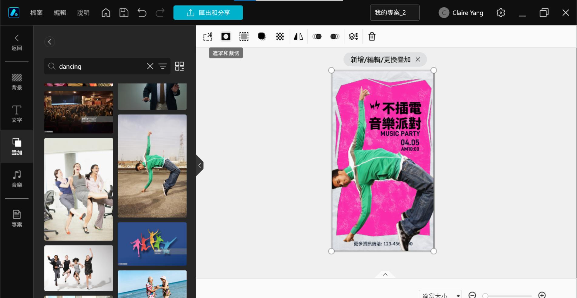Open the layer order stacking icon
The image size is (577, 298).
pos(353,37)
